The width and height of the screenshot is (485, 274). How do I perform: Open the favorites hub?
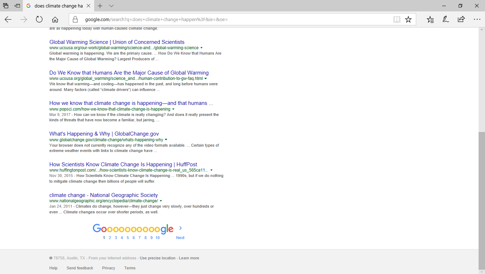pyautogui.click(x=430, y=19)
